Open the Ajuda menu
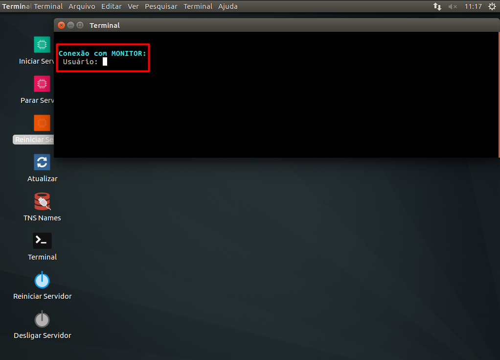This screenshot has width=500, height=360. [227, 6]
